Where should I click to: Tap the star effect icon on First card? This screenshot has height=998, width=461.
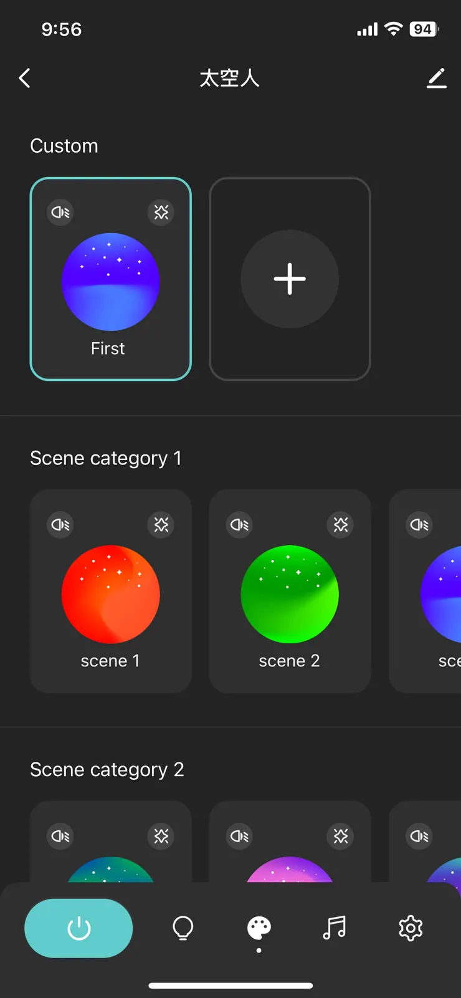(161, 213)
